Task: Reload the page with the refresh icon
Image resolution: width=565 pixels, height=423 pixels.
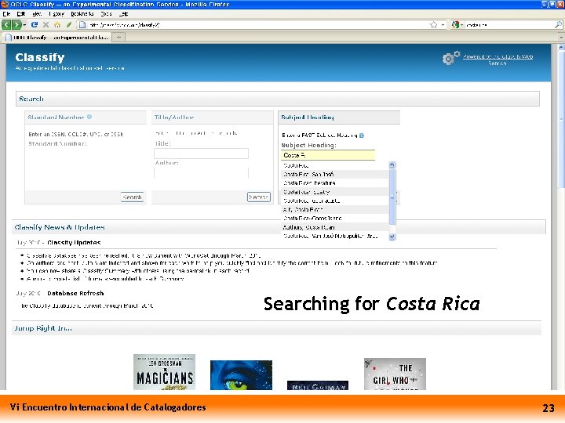Action: click(x=35, y=25)
